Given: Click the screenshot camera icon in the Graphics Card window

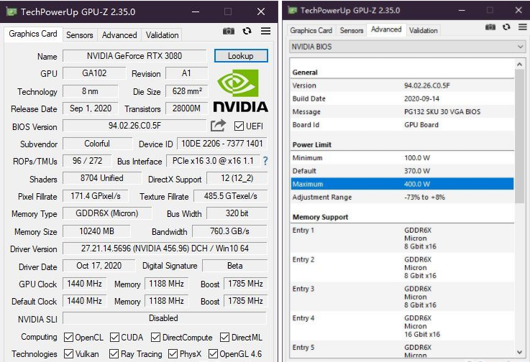Looking at the screenshot, I should tap(229, 32).
